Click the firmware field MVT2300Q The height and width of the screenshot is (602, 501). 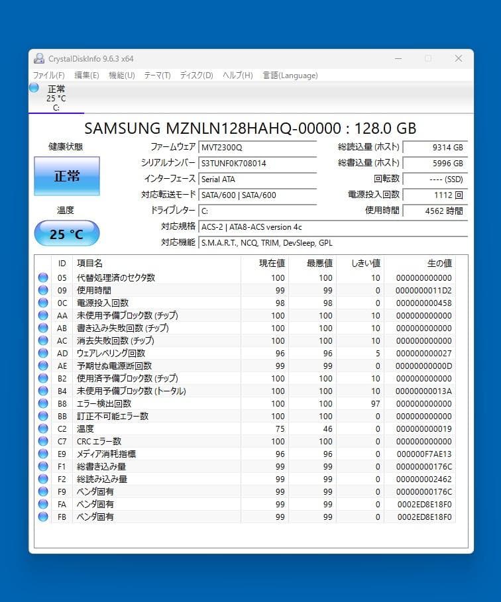(x=257, y=148)
